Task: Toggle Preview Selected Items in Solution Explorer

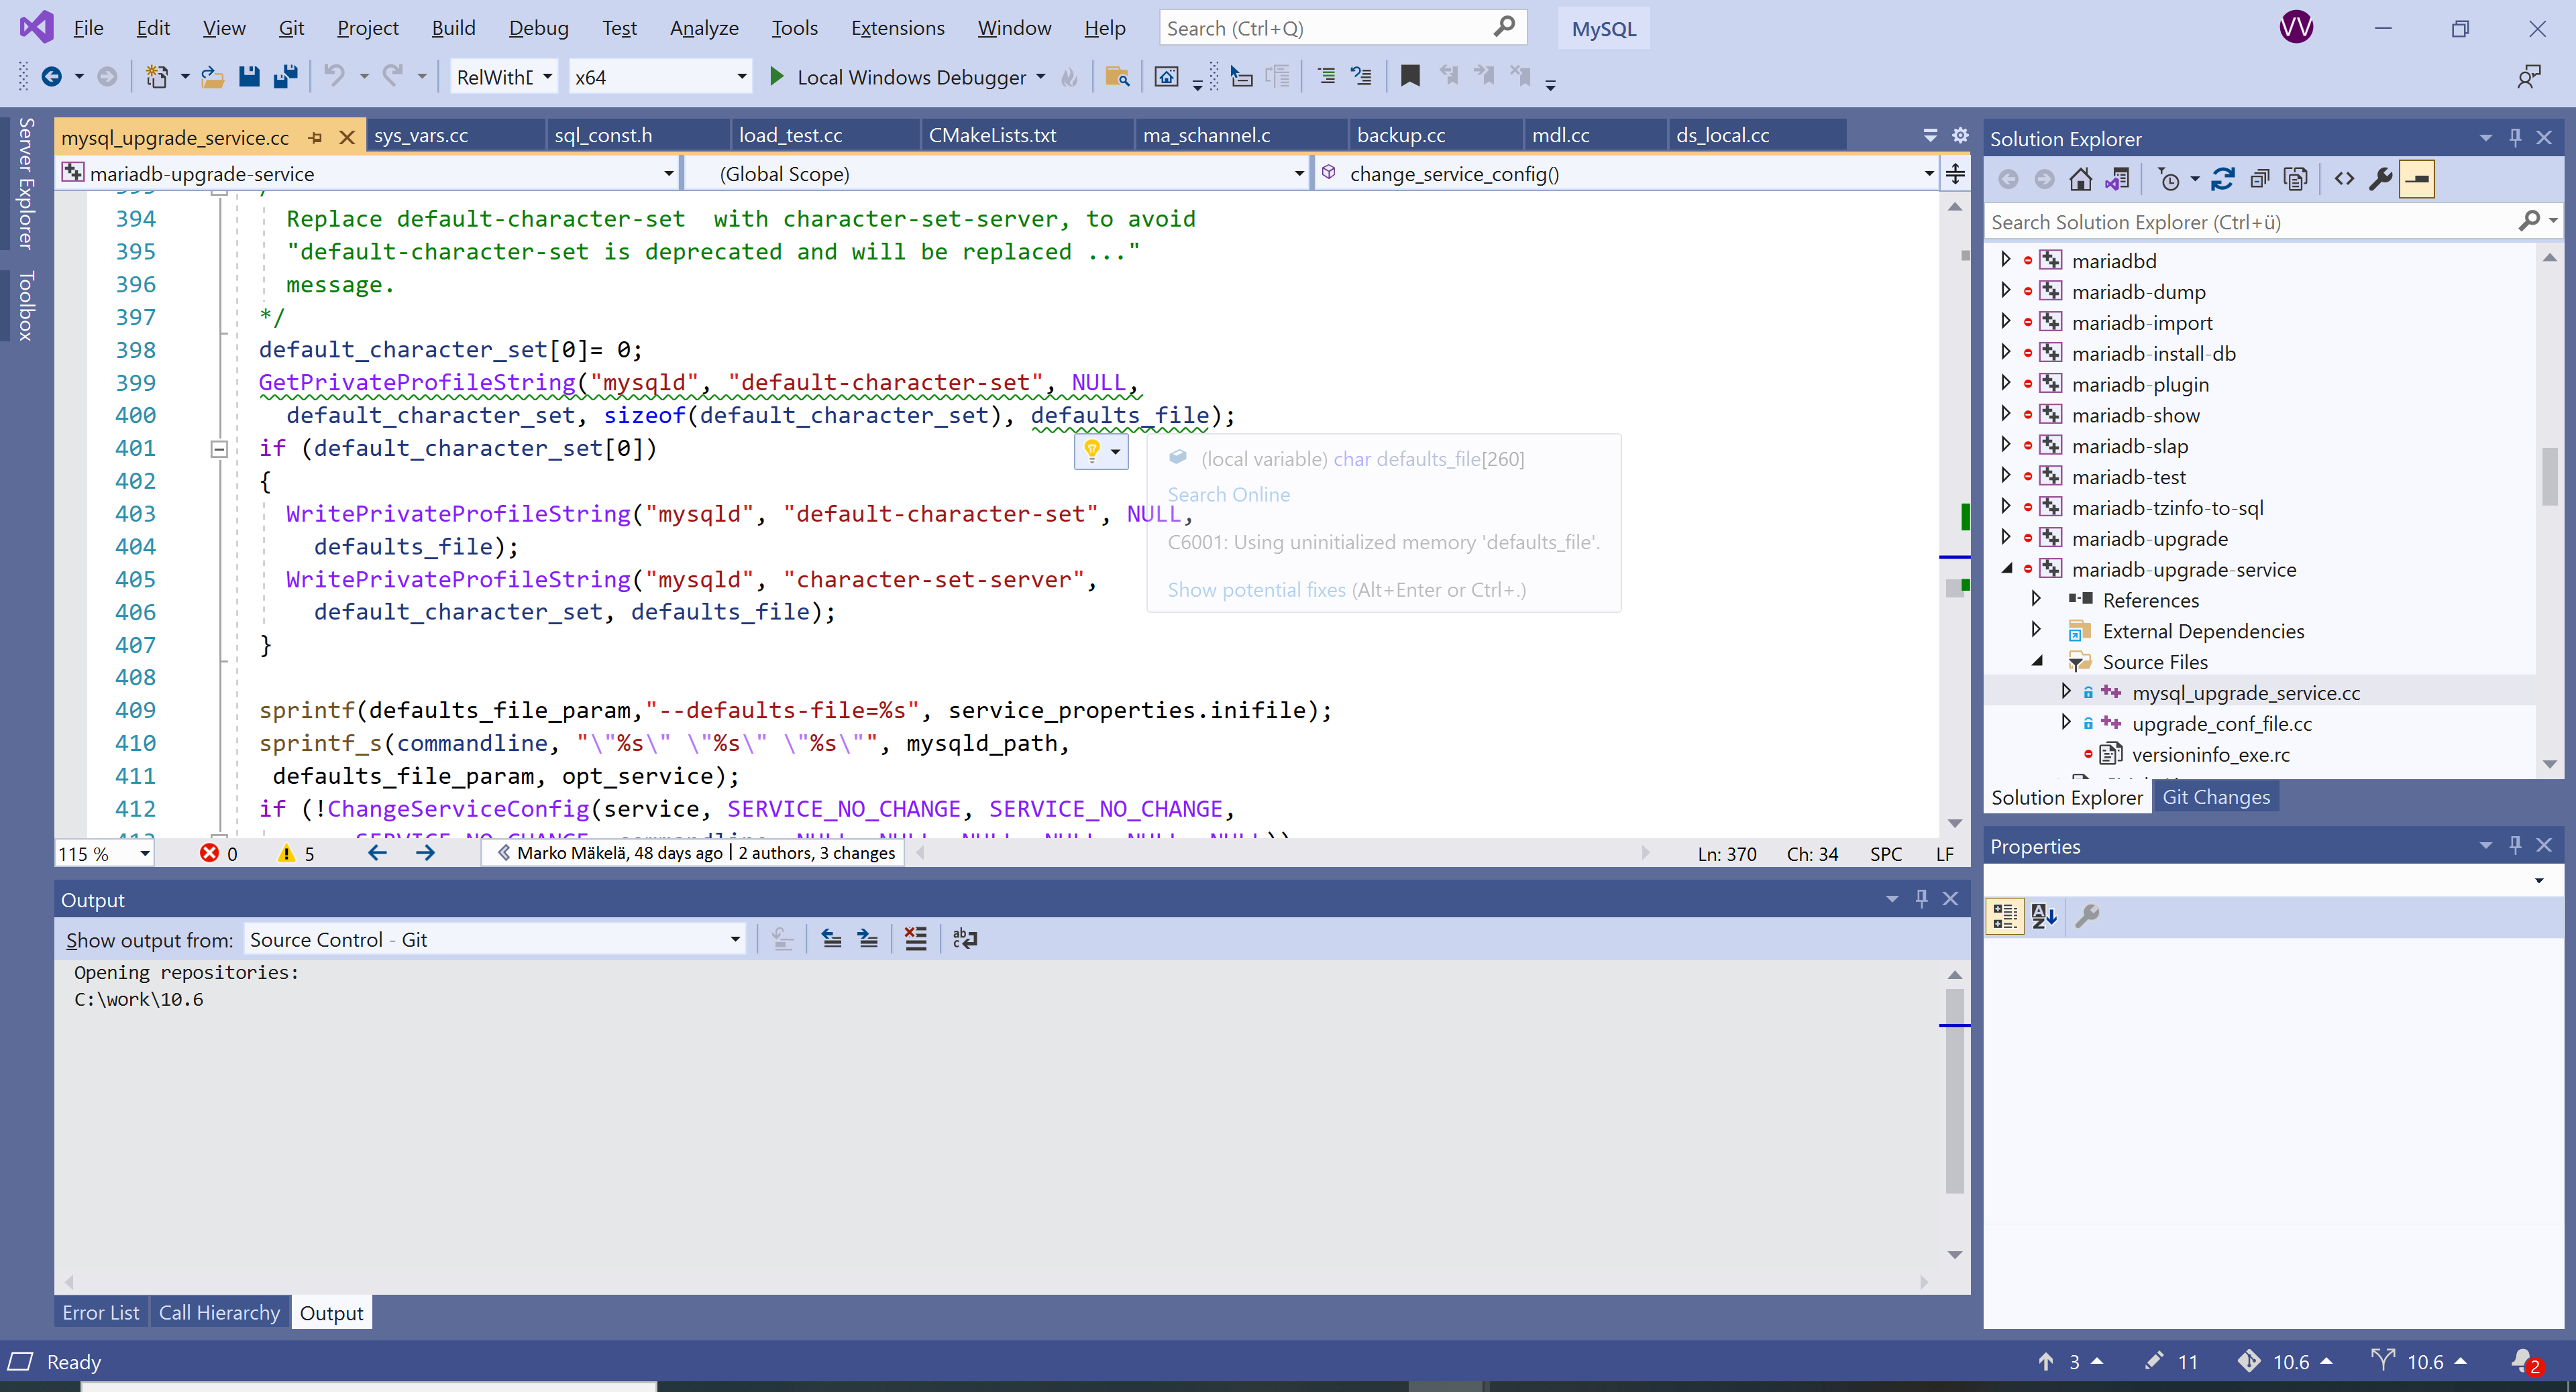Action: pos(2417,180)
